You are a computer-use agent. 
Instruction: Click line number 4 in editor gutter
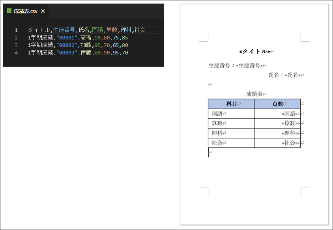(16, 53)
